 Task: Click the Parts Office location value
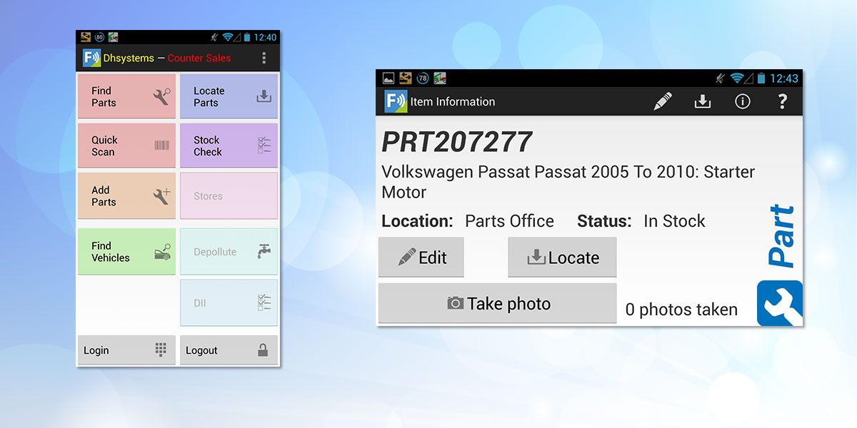pyautogui.click(x=509, y=221)
